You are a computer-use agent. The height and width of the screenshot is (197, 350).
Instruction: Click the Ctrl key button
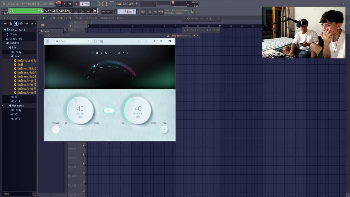[x=149, y=12]
